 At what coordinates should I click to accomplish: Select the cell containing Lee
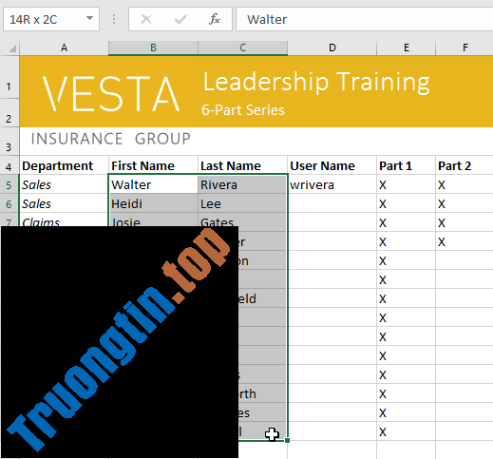pos(242,203)
